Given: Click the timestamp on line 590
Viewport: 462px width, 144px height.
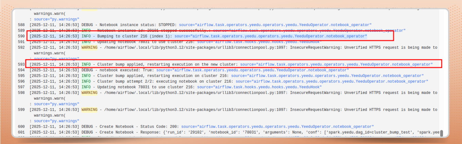Looking at the screenshot, I should tap(54, 36).
